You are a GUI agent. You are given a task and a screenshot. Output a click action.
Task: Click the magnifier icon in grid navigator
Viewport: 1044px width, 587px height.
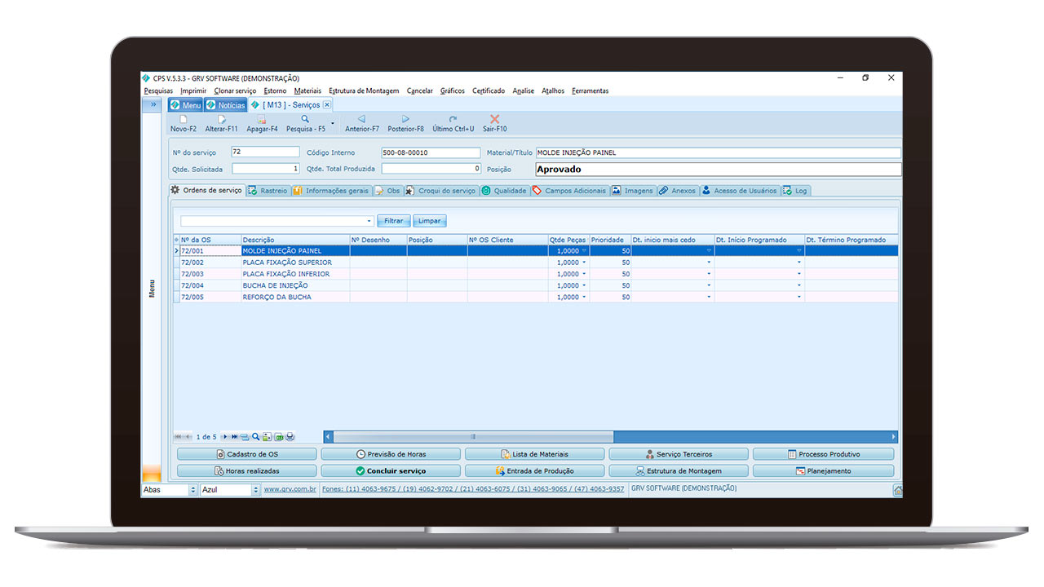255,437
